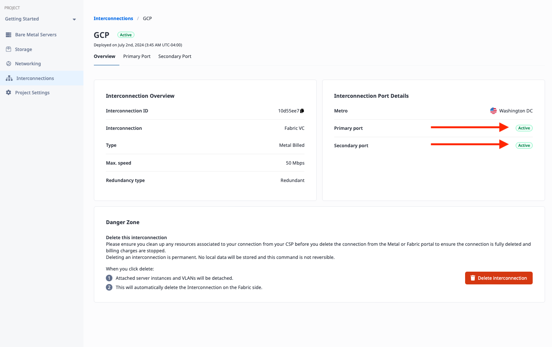552x347 pixels.
Task: Click the step 2 text about Fabric side deletion
Action: pos(189,287)
